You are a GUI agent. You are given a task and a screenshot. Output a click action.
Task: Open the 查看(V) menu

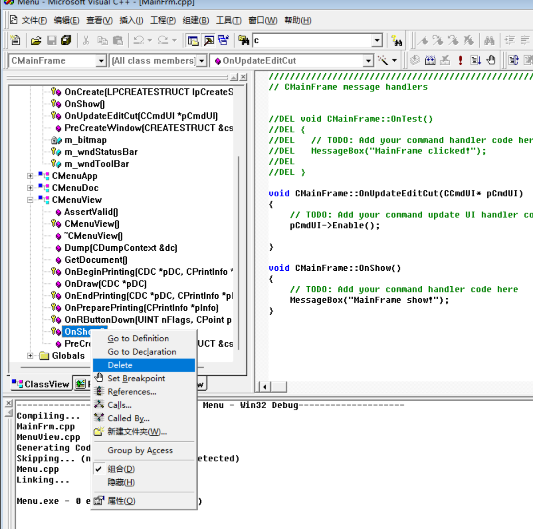[x=99, y=20]
